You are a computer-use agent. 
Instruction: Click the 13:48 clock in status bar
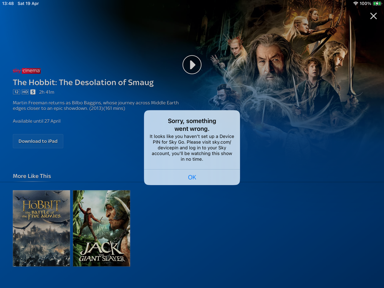8,3
